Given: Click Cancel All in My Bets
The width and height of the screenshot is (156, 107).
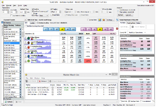Looking at the screenshot, I should [123, 33].
